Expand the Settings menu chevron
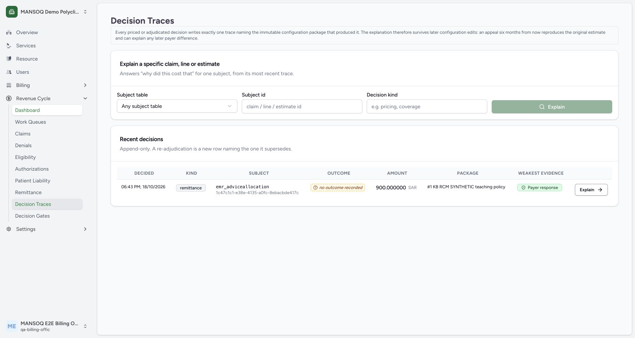635x338 pixels. coord(85,229)
